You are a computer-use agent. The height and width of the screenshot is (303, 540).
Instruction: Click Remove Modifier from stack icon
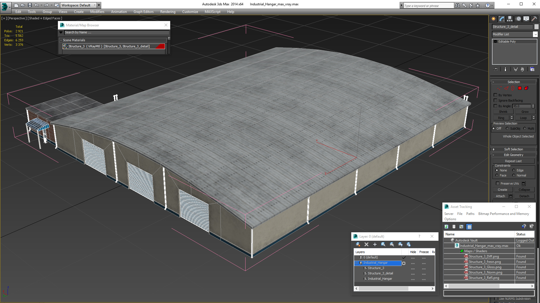(x=522, y=69)
